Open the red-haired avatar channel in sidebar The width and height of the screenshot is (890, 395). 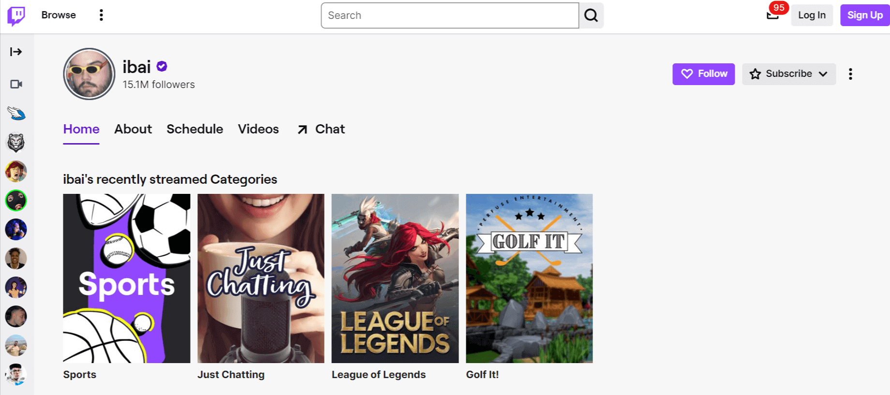[x=16, y=172]
